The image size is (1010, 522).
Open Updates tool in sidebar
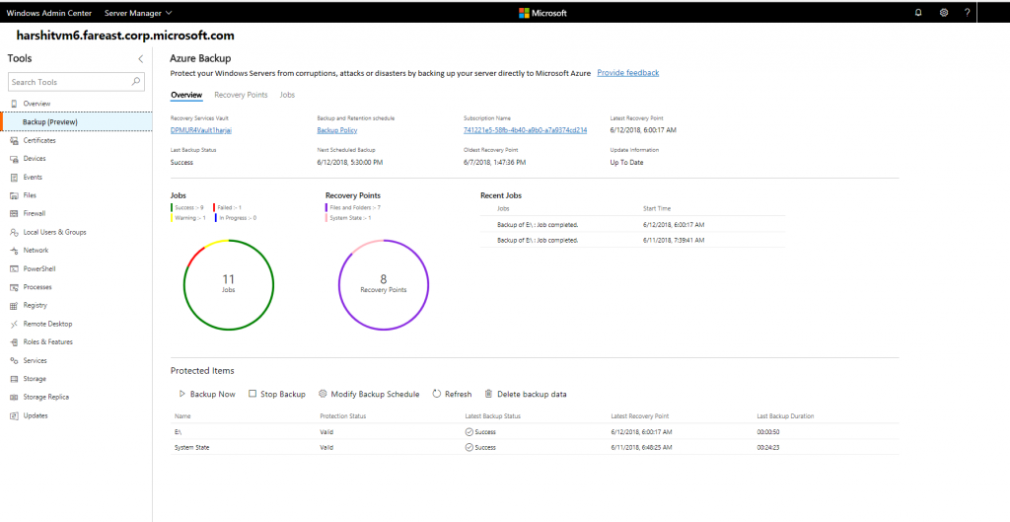click(x=36, y=415)
